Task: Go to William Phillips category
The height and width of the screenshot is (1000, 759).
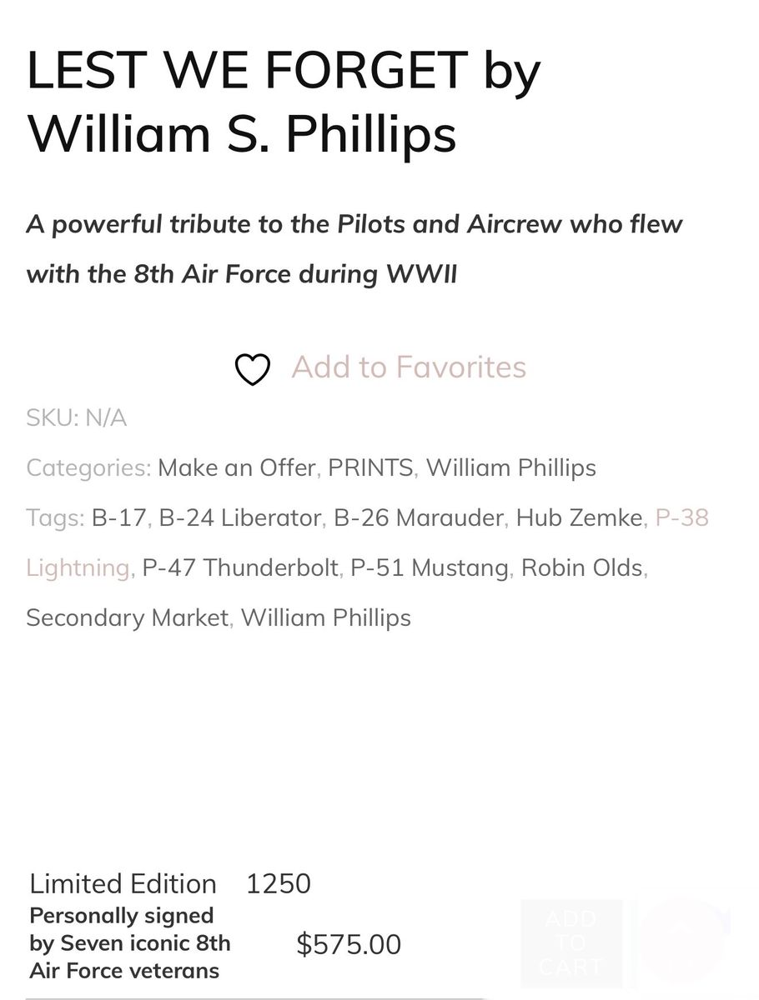Action: pyautogui.click(x=510, y=467)
